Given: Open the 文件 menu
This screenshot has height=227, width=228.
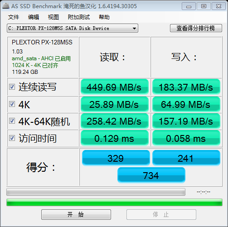Looking at the screenshot, I should 14,17.
